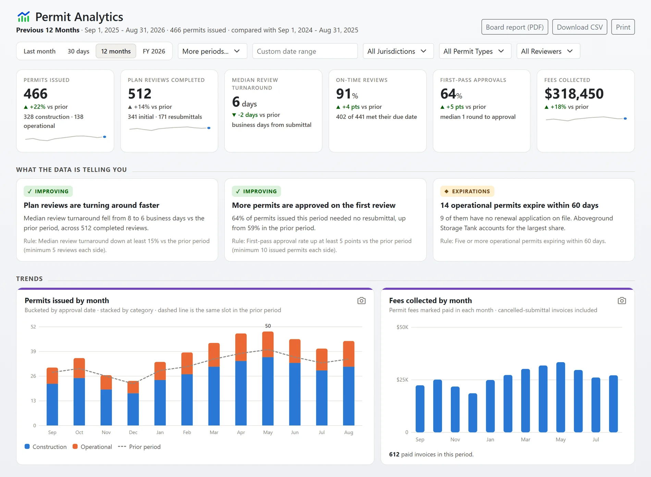The height and width of the screenshot is (477, 651).
Task: Select the 30 days period tab
Action: (78, 51)
